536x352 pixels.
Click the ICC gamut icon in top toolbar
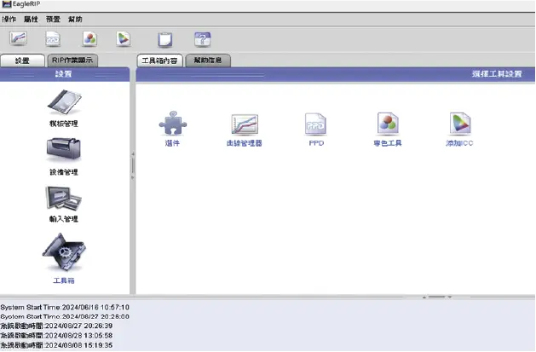pyautogui.click(x=124, y=38)
